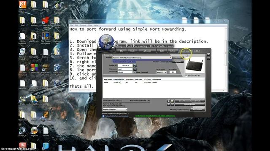Open the File menu in Simple Port Forwarding

pyautogui.click(x=121, y=51)
